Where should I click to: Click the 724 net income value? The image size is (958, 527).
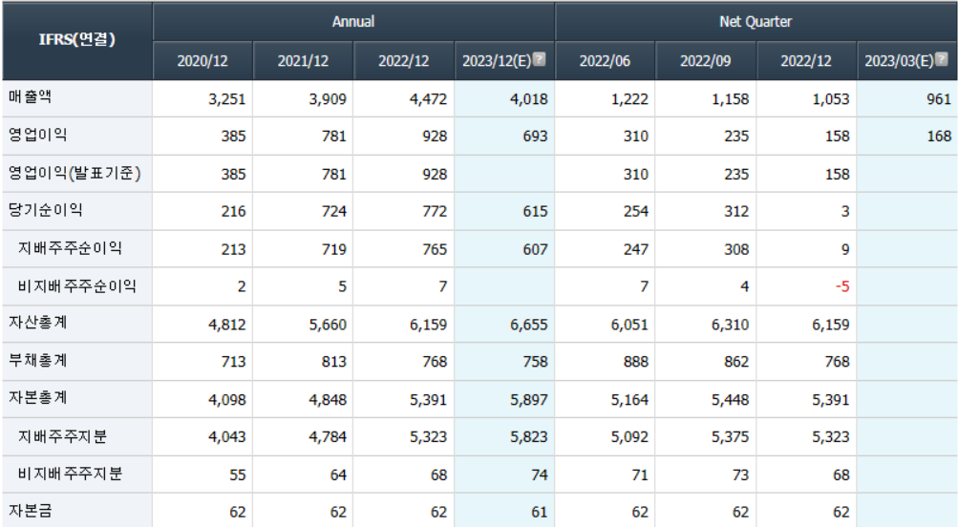pyautogui.click(x=333, y=211)
